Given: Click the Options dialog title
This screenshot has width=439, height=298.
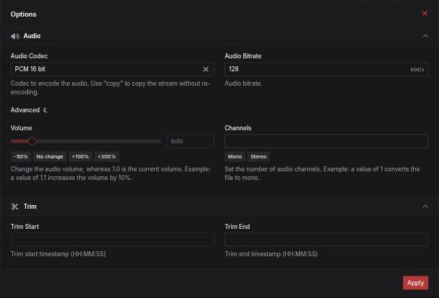Looking at the screenshot, I should [24, 14].
